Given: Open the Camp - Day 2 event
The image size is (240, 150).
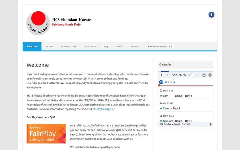Looking at the screenshot, I should (171, 108).
